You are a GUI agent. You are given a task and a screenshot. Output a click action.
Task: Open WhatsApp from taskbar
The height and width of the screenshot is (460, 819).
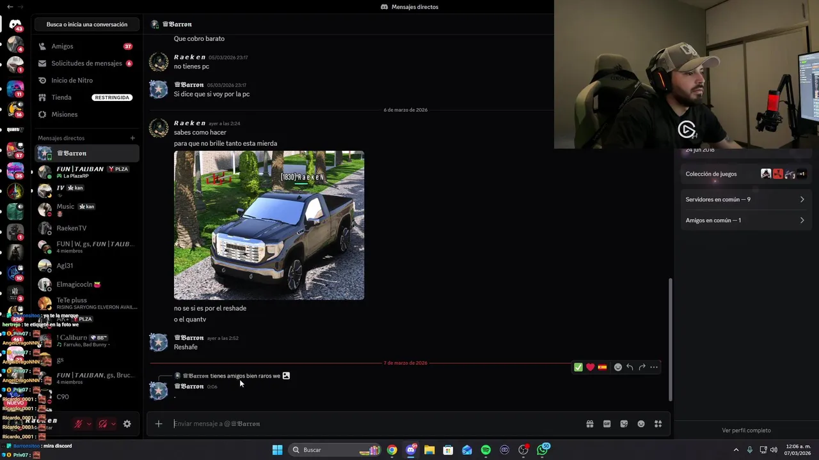pos(543,450)
